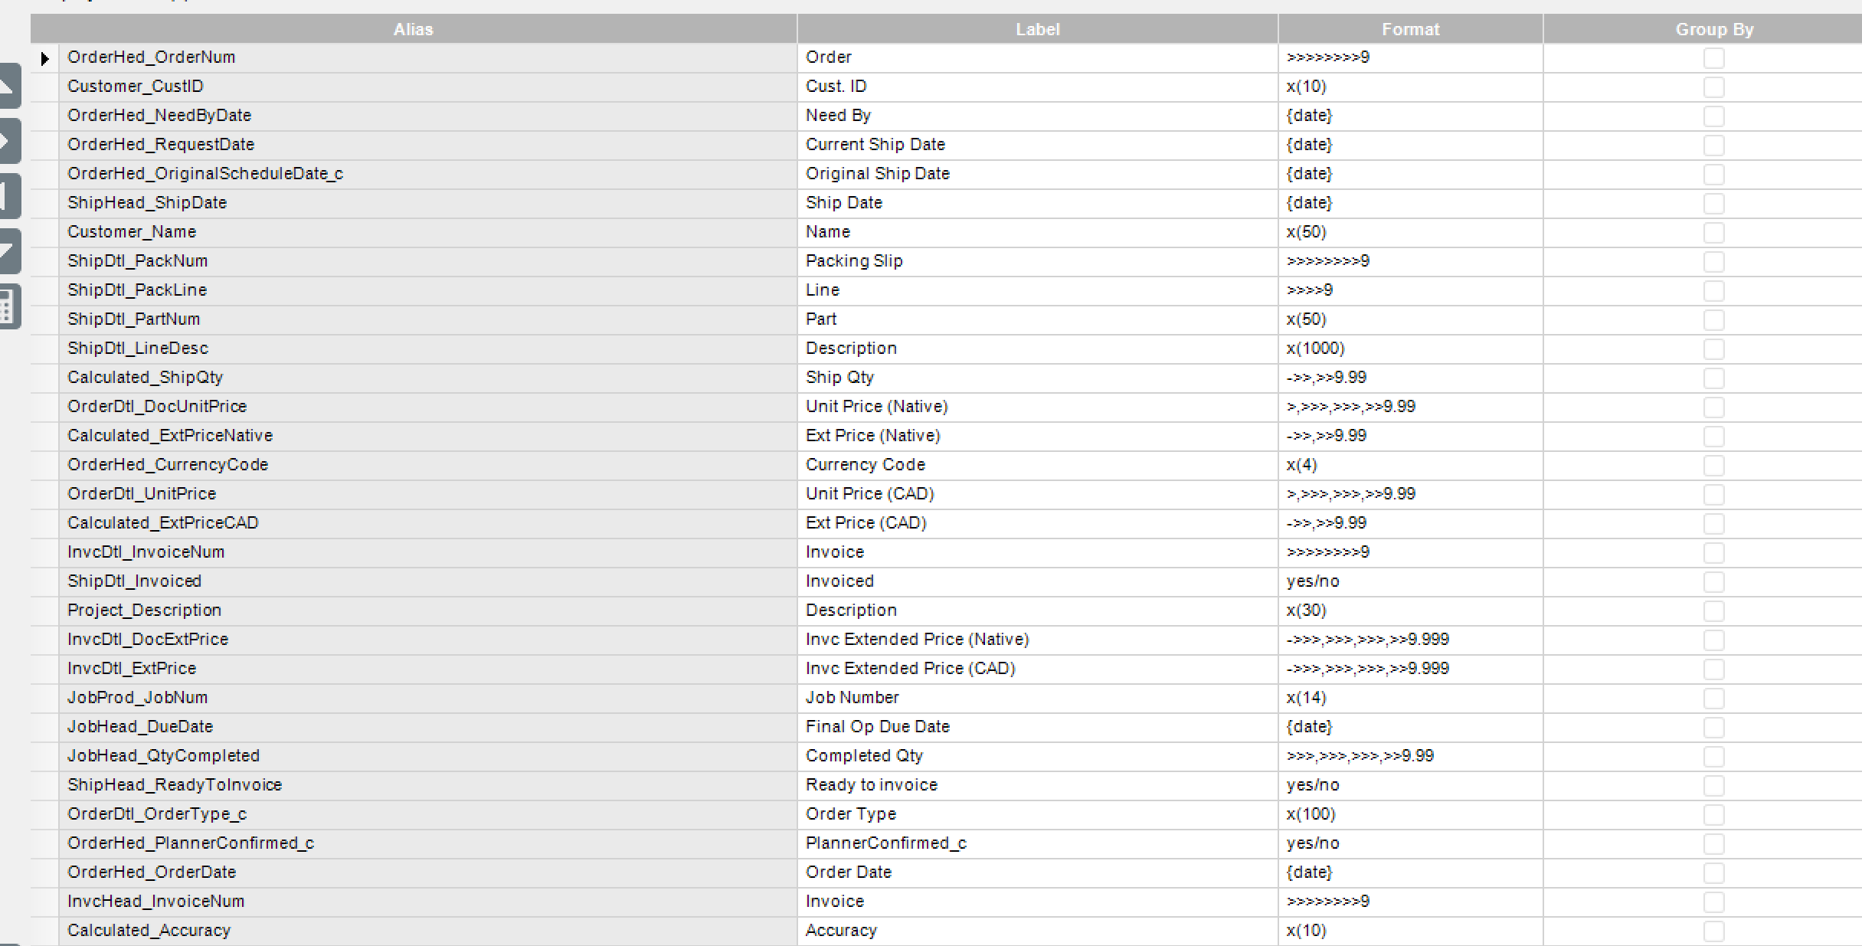Enable Group By for JobProd_JobNum row

(1713, 699)
